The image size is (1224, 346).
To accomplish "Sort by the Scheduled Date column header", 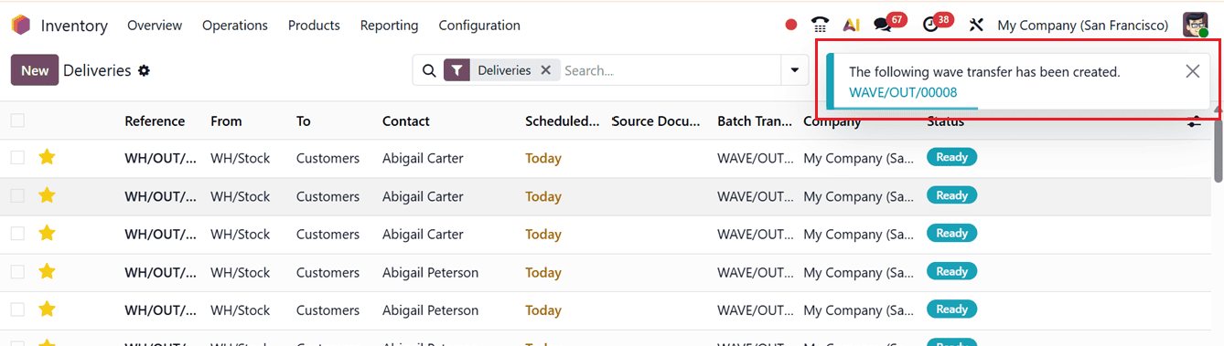I will point(563,121).
